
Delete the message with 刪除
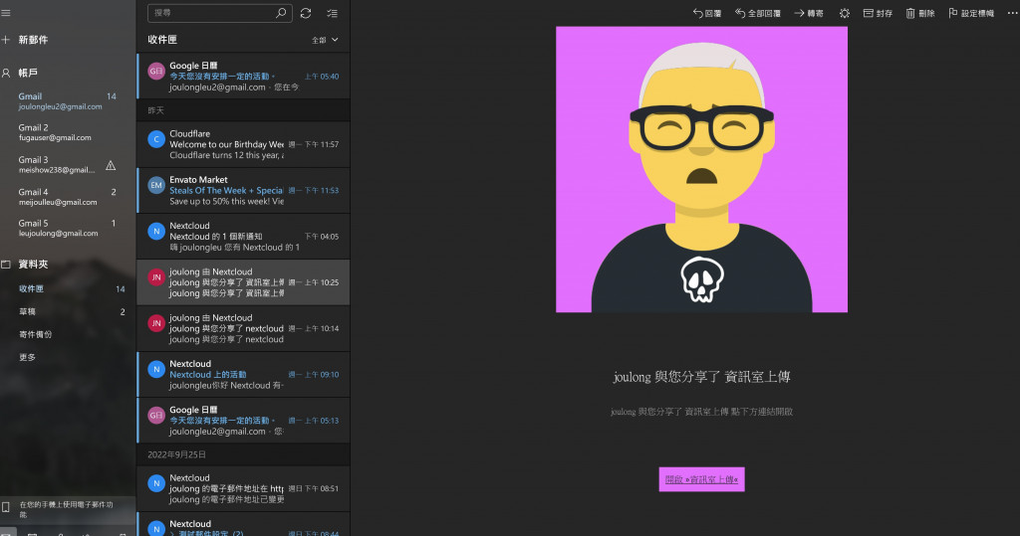920,13
